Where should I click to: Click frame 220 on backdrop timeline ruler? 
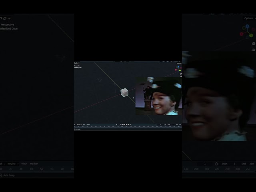[217, 169]
